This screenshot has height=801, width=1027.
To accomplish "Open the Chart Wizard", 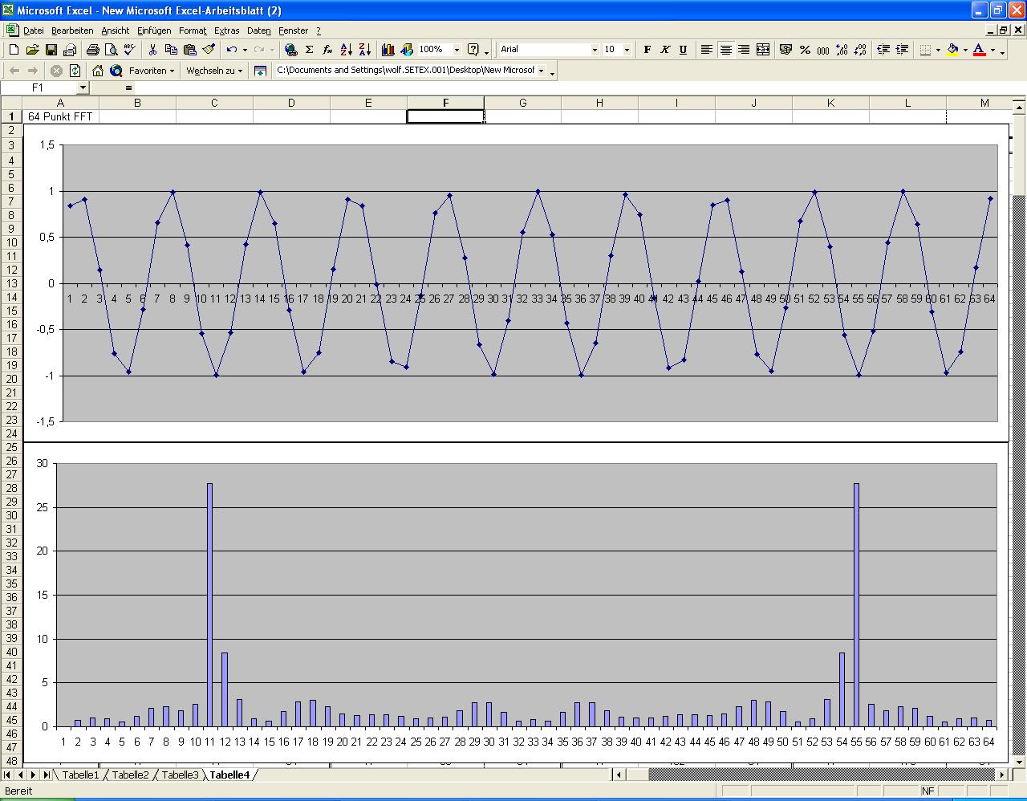I will click(388, 50).
